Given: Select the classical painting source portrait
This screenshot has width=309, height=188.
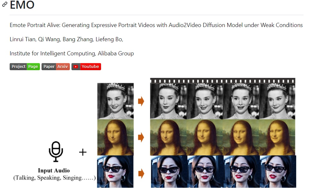Looking at the screenshot, I should [115, 137].
